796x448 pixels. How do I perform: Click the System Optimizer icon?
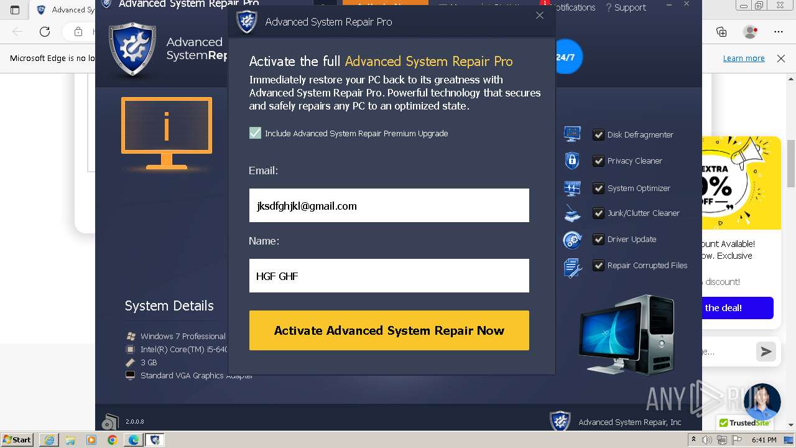572,188
